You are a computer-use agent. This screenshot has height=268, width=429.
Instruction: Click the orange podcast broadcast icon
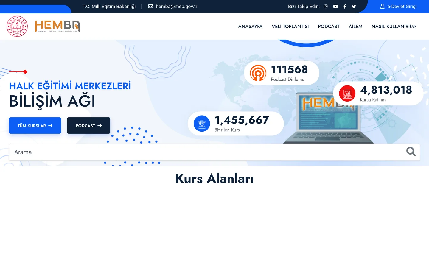click(x=258, y=73)
